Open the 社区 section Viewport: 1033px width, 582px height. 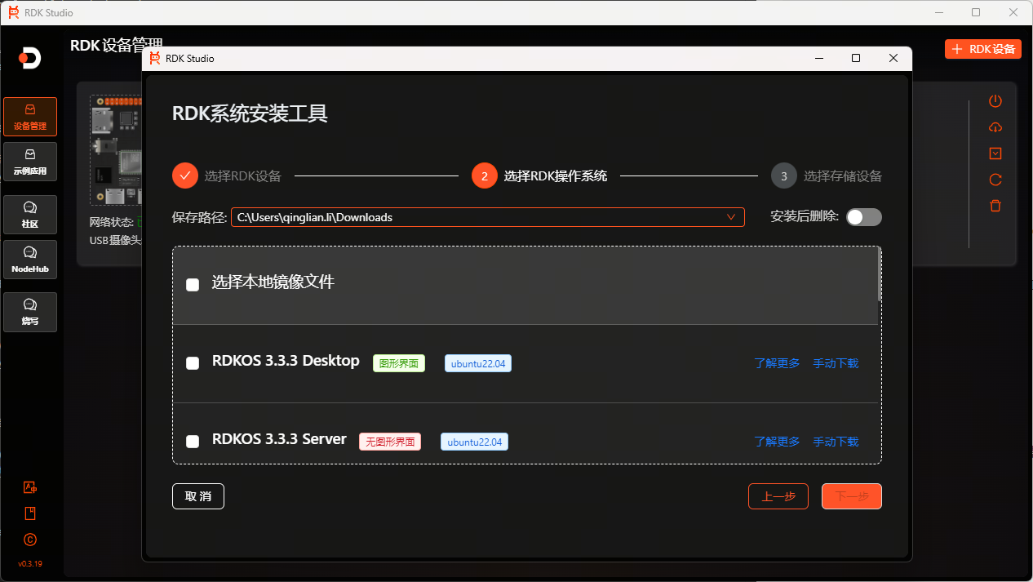[x=29, y=215]
